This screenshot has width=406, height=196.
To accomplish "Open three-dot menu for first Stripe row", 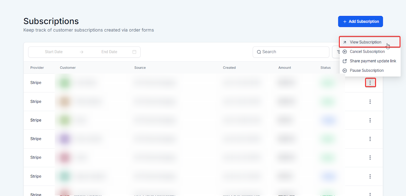I will point(370,83).
